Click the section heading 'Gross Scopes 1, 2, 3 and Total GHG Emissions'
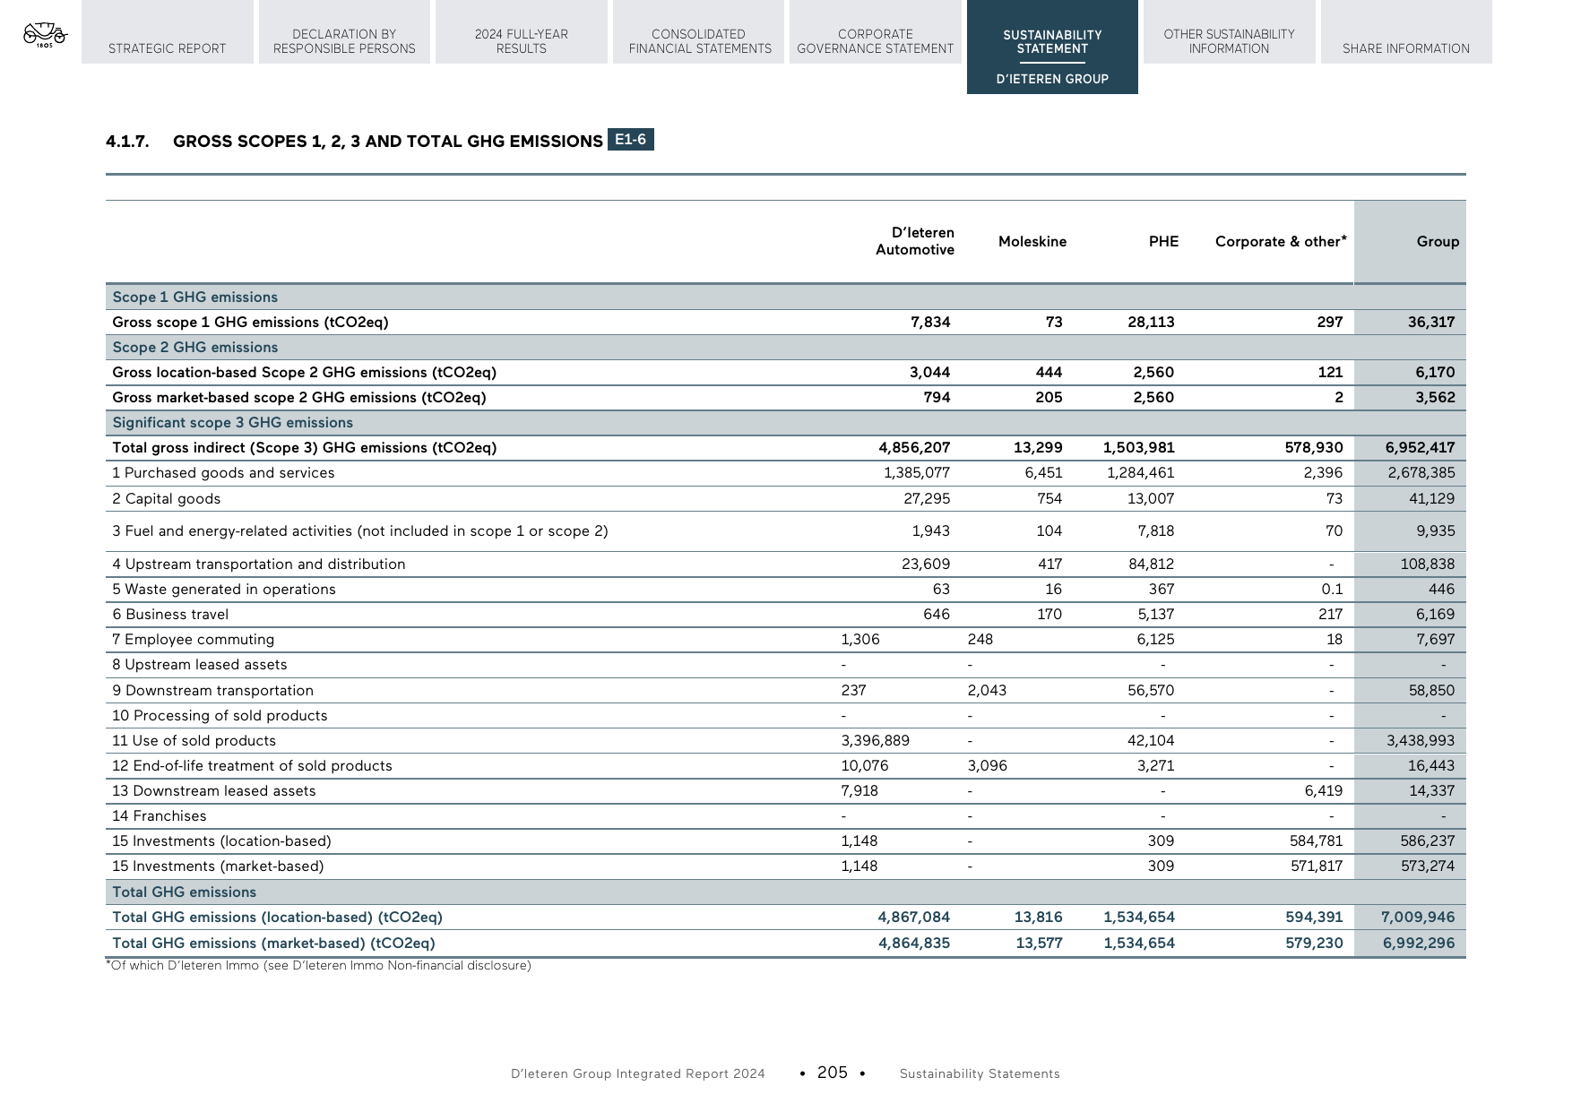 (388, 142)
